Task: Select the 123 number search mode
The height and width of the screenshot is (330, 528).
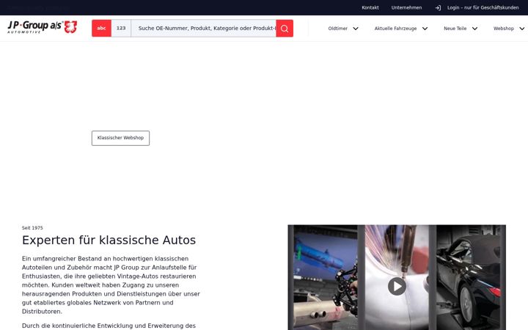Action: (121, 29)
